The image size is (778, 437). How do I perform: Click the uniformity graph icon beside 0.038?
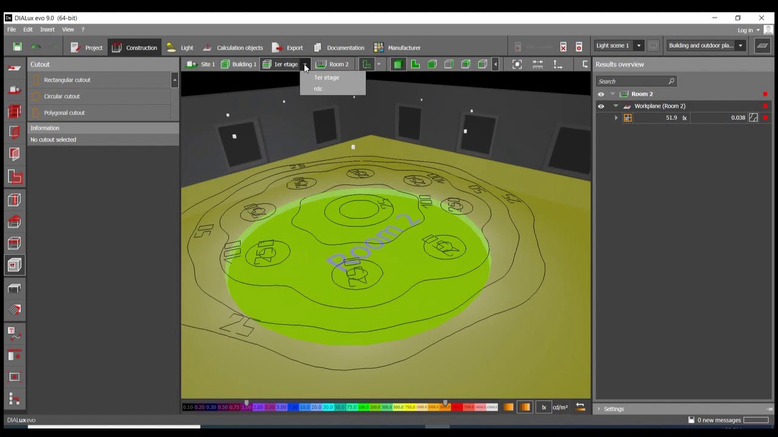(x=754, y=118)
